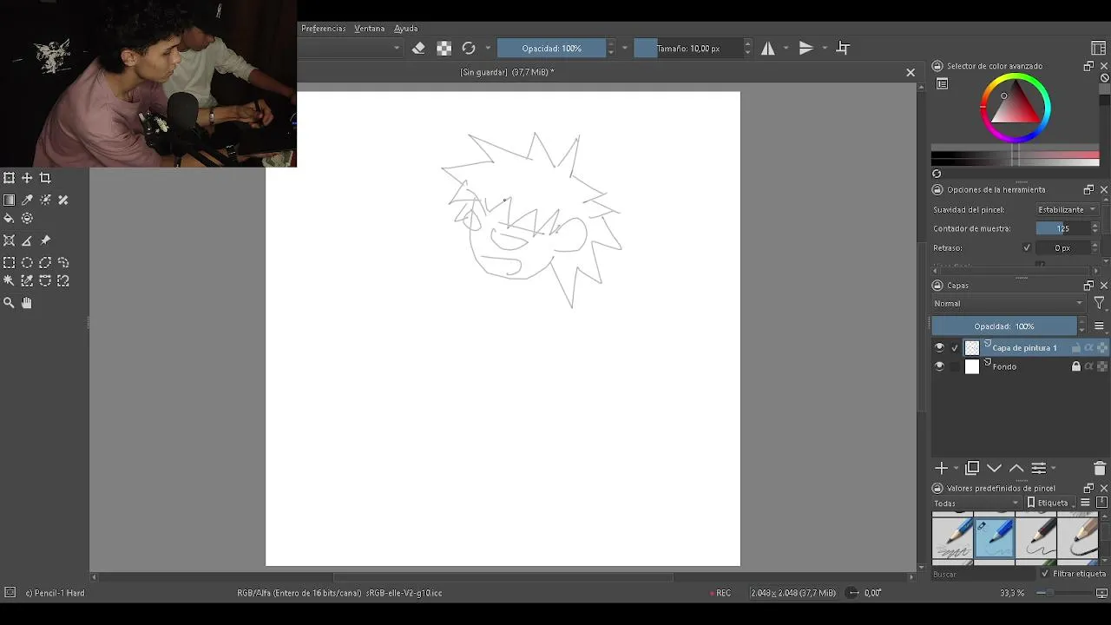Select the Bezier Curve Selection tool
Viewport: 1111px width, 625px height.
click(45, 280)
